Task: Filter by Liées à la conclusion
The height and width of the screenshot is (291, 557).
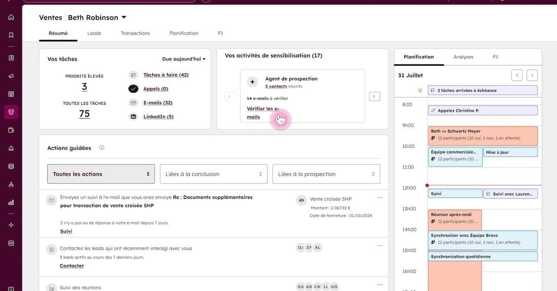Action: point(214,174)
